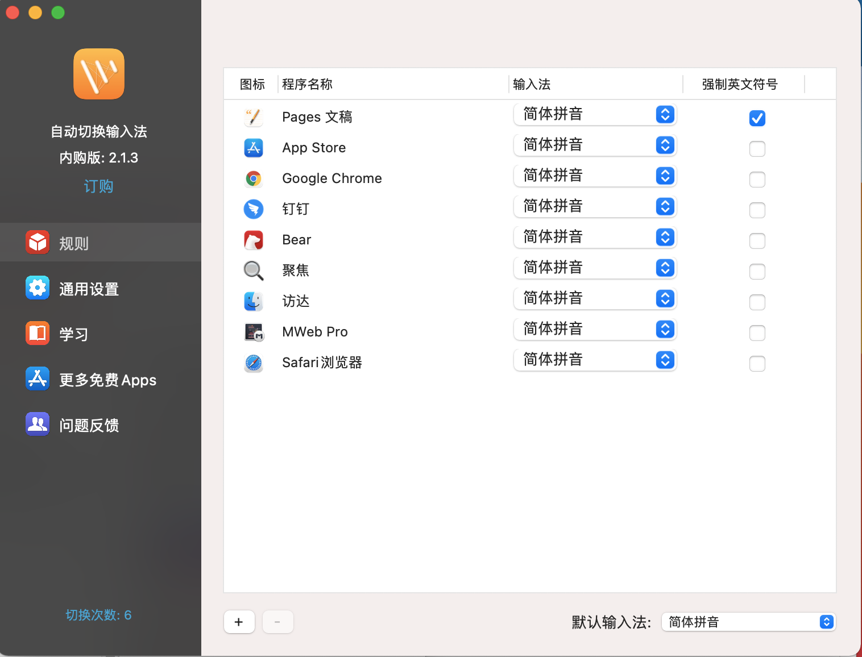Click the Google Chrome icon

(254, 178)
